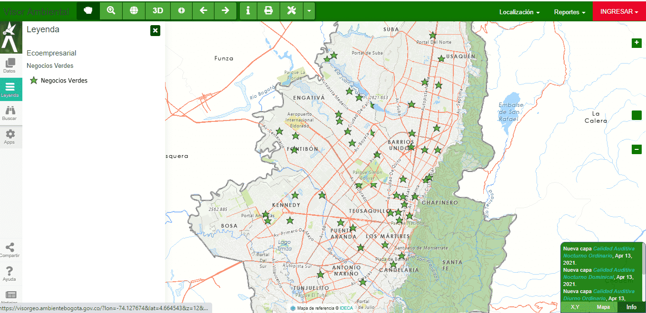
Task: Click the globe full-extent icon
Action: (x=134, y=11)
